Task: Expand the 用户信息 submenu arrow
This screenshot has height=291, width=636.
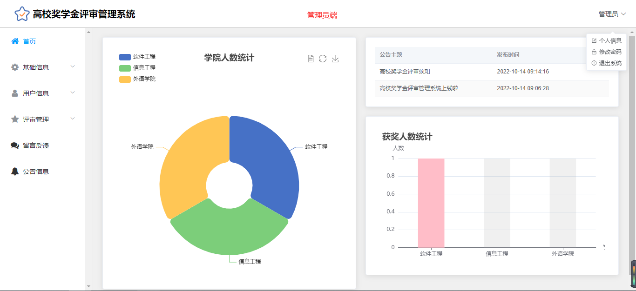Action: click(73, 93)
